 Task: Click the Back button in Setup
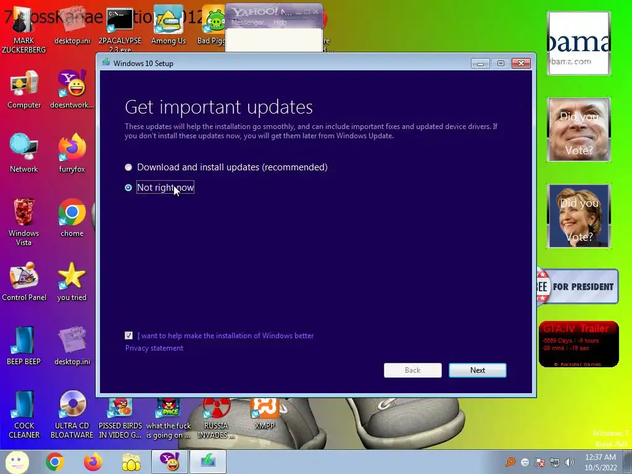pyautogui.click(x=413, y=370)
